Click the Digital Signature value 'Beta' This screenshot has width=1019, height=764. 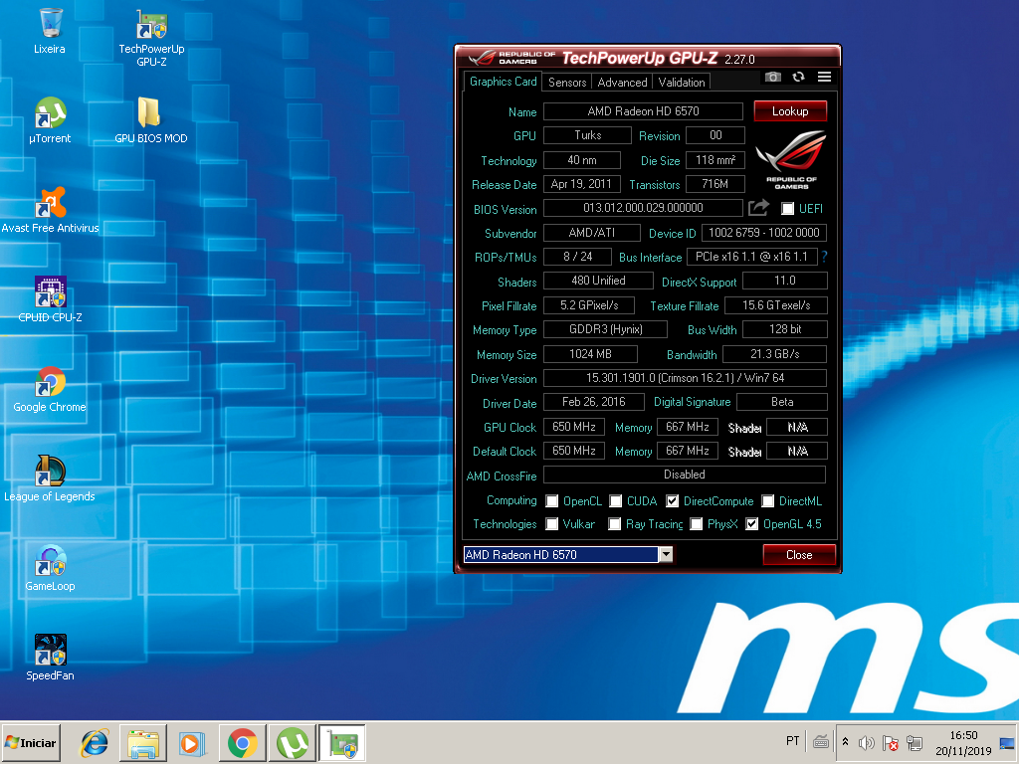pos(782,402)
